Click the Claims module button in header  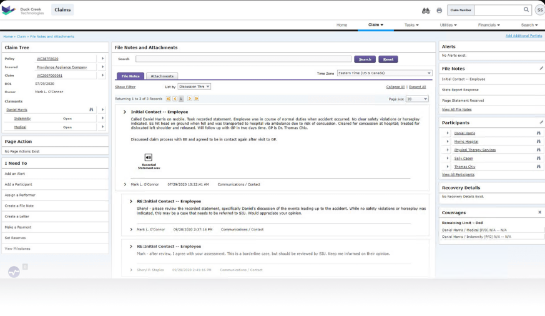pyautogui.click(x=62, y=10)
